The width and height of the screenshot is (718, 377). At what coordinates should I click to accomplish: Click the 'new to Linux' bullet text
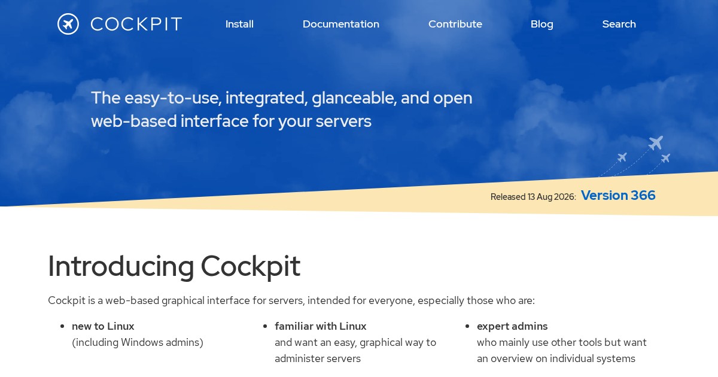103,326
